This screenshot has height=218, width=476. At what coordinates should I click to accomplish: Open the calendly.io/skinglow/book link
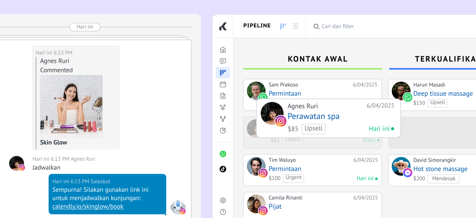(88, 206)
